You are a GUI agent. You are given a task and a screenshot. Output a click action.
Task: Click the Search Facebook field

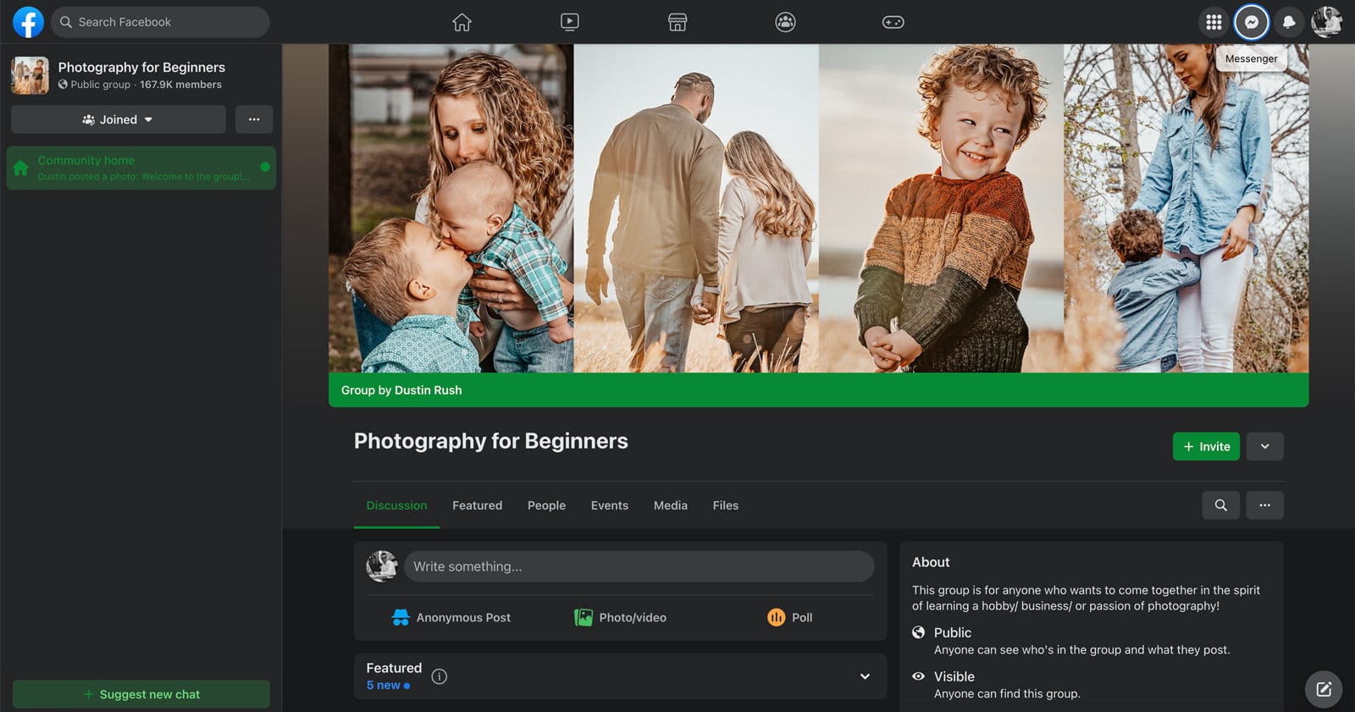[160, 22]
